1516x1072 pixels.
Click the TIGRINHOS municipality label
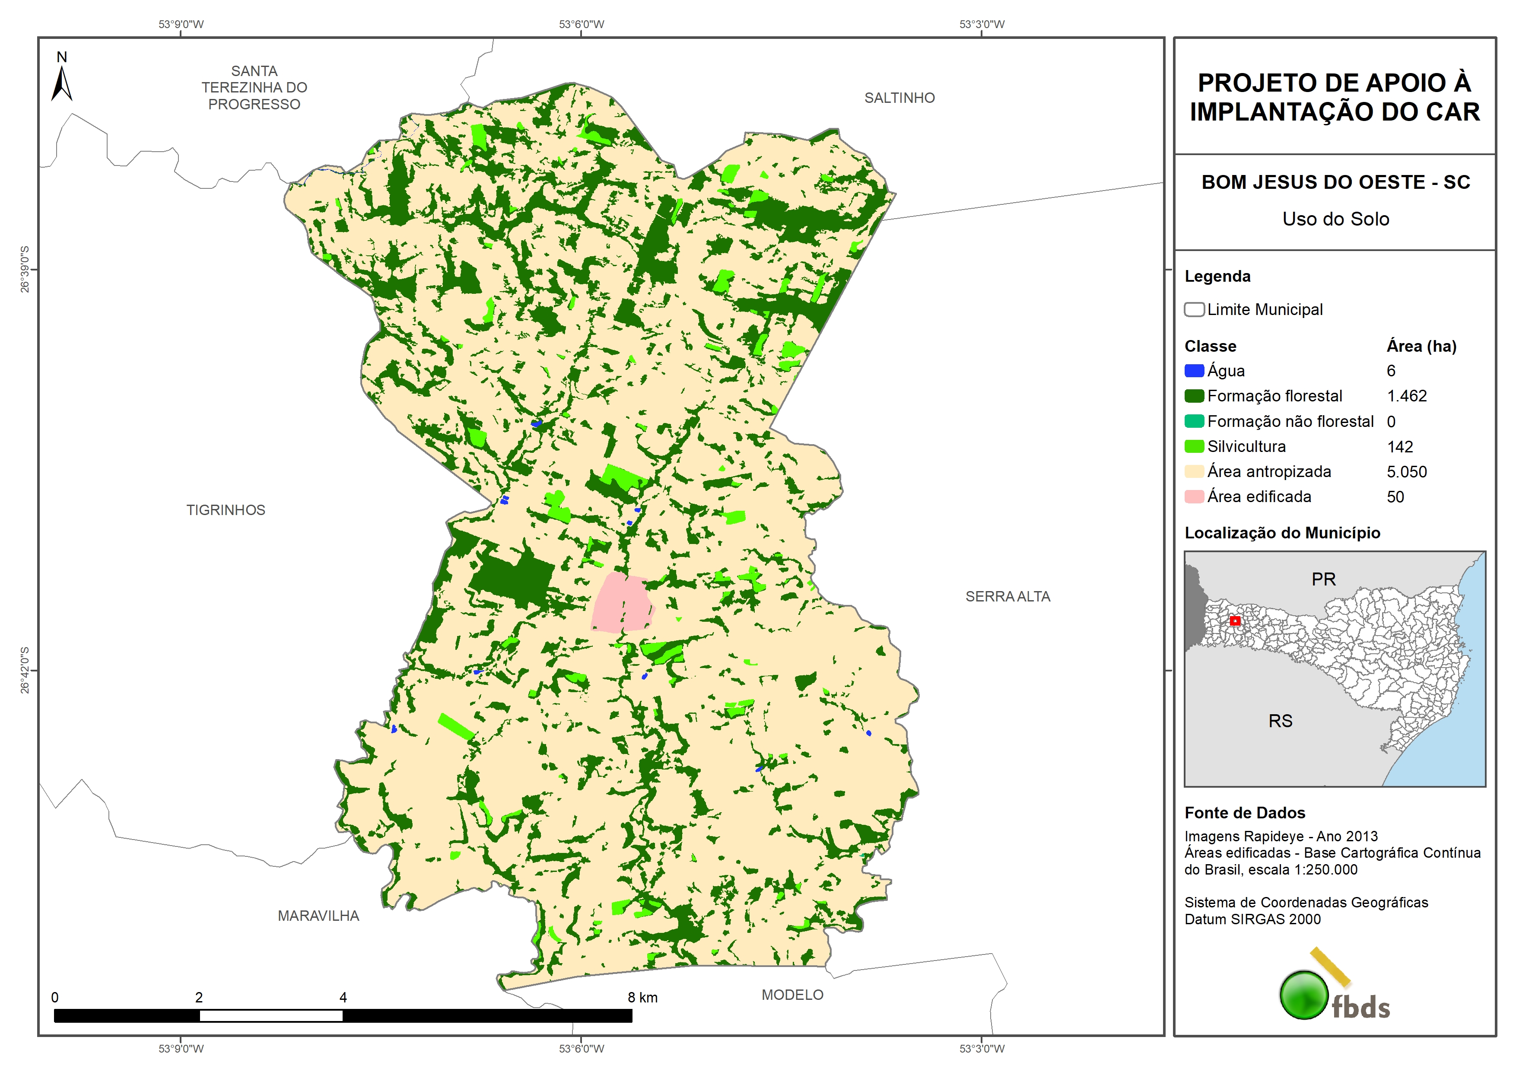(225, 510)
